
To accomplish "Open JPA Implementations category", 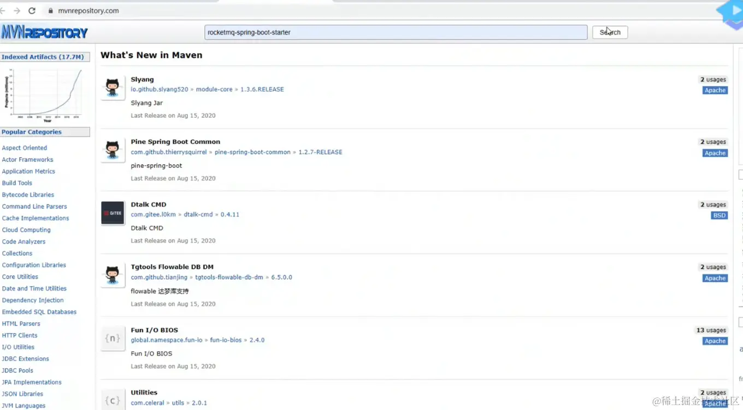I will 32,382.
